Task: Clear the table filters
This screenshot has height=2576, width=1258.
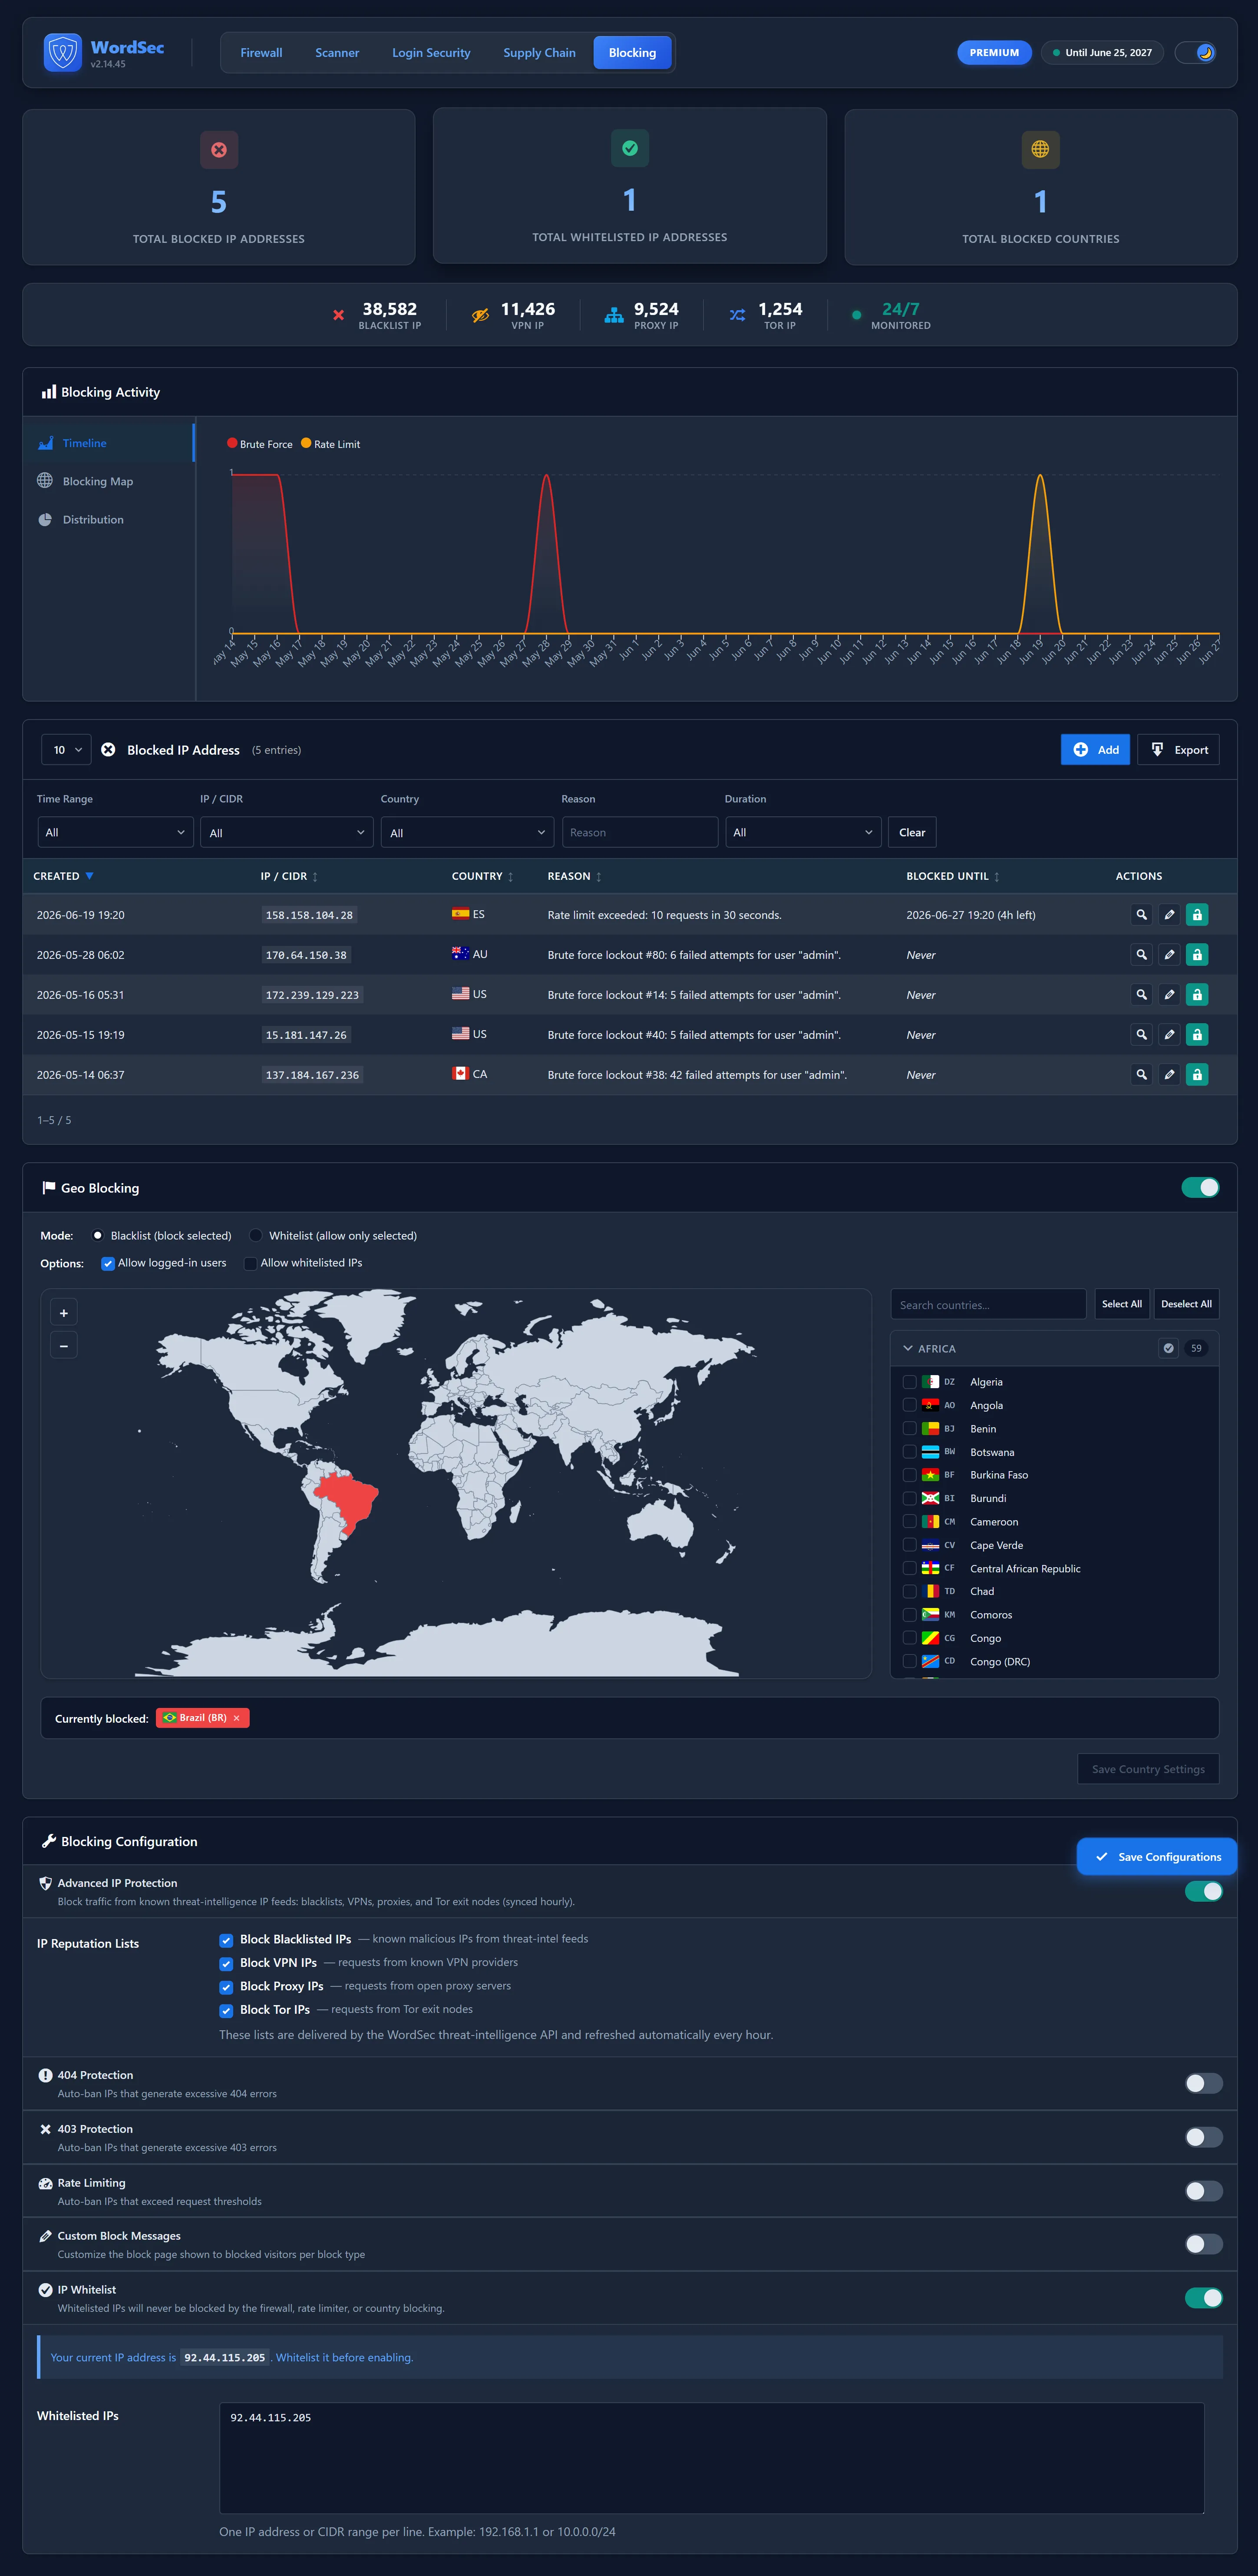Action: click(x=911, y=832)
